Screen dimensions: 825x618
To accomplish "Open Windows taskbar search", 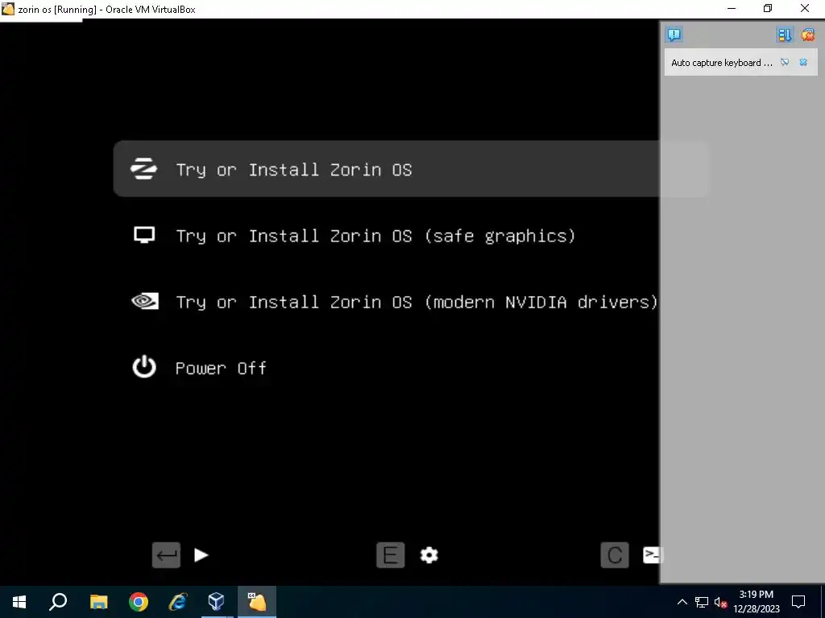I will 58,602.
